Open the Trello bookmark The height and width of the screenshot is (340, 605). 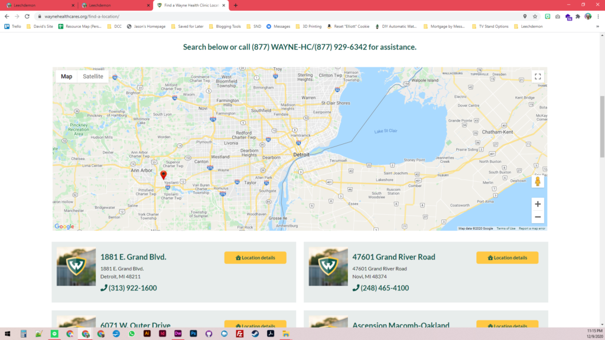13,27
